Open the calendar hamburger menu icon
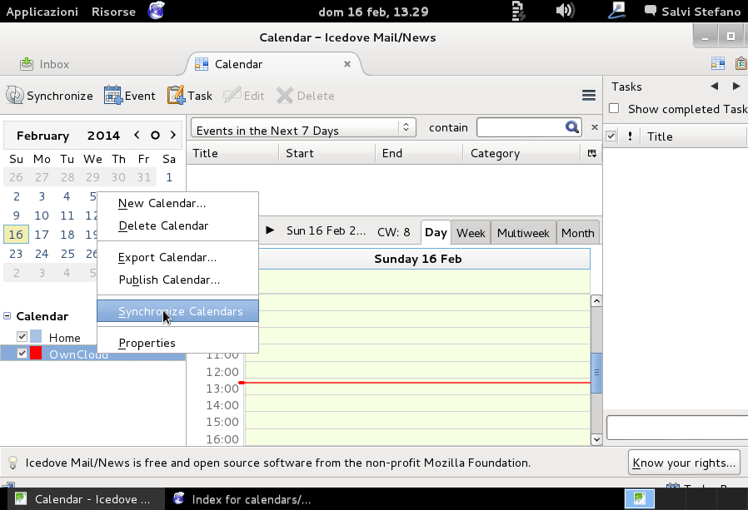Viewport: 748px width, 510px height. (x=589, y=95)
